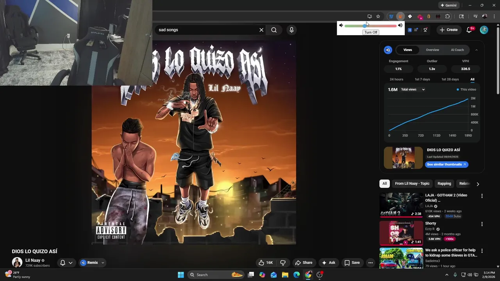
Task: Click the Ask button
Action: click(329, 263)
